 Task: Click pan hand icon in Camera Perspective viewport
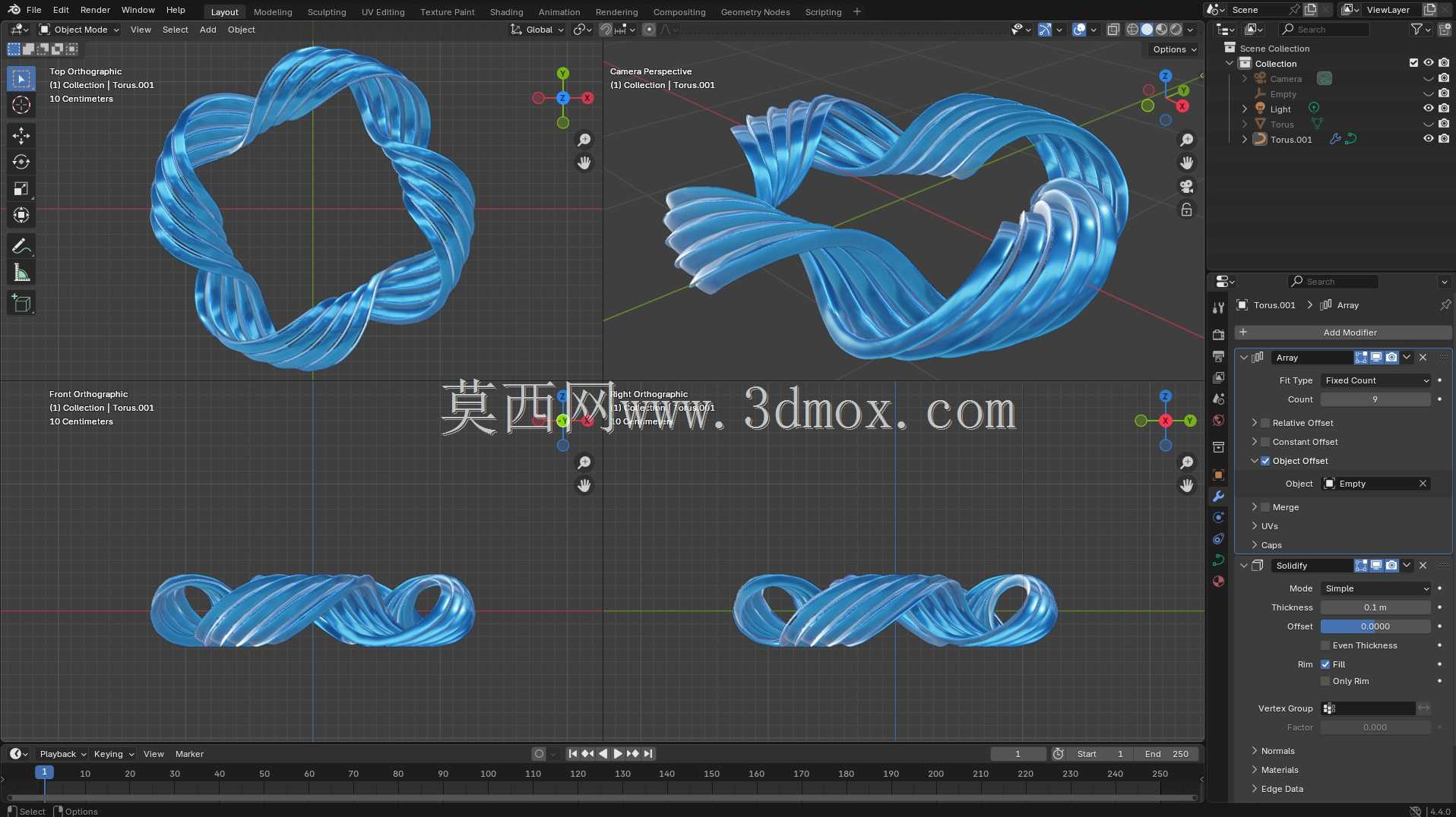click(1186, 163)
